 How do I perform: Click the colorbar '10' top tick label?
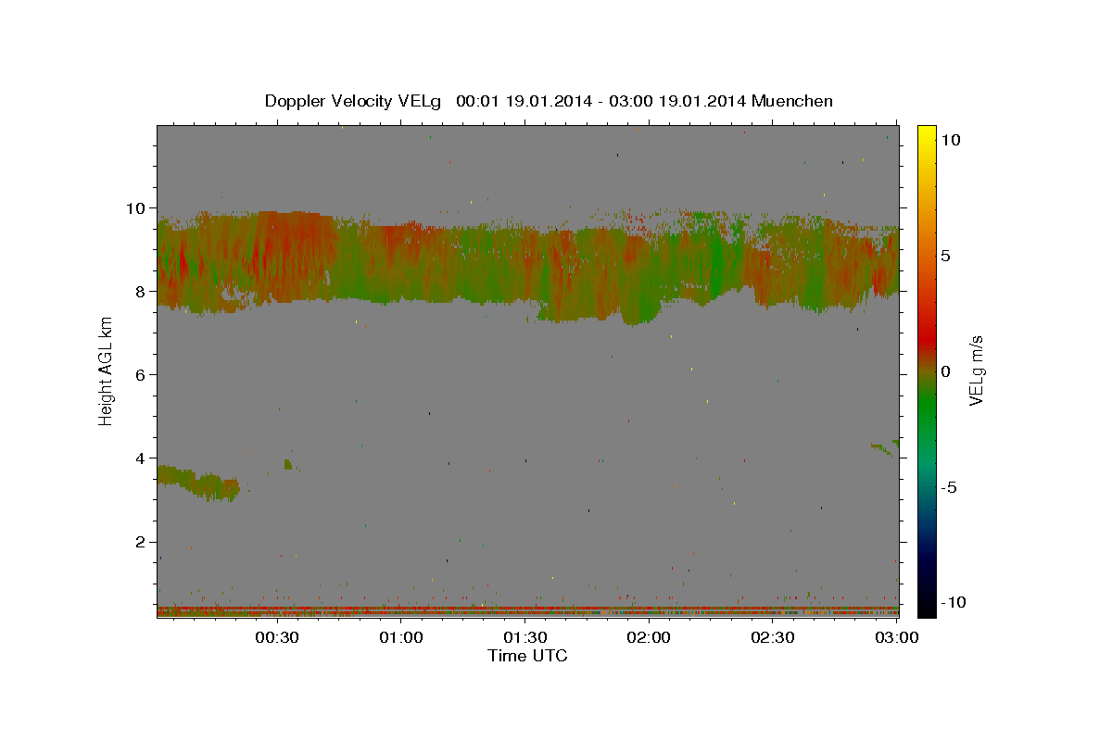click(x=950, y=140)
